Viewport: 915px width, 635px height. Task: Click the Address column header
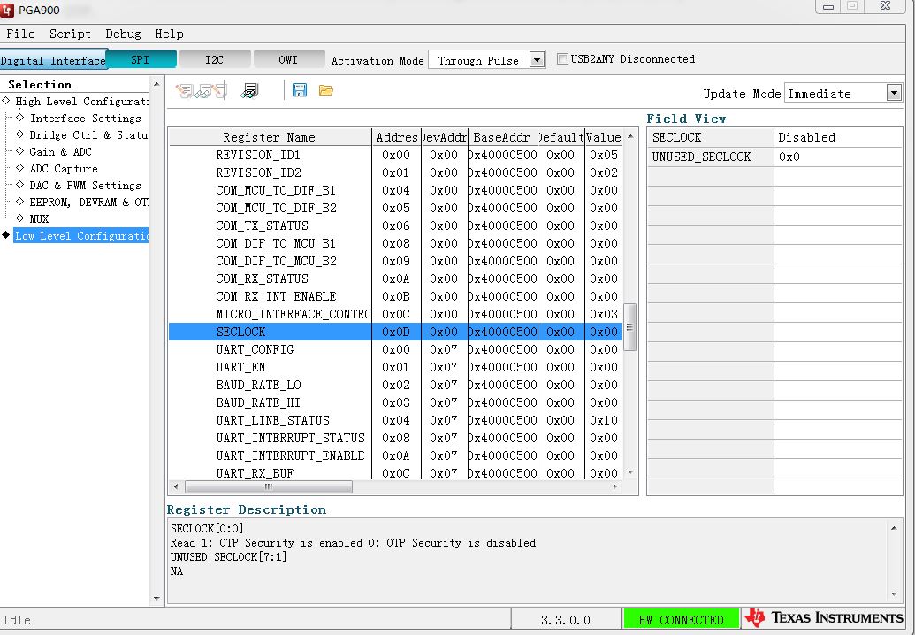click(396, 137)
